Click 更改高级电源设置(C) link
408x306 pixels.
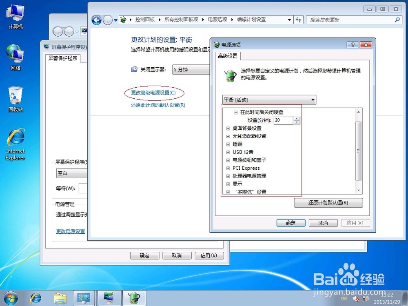pyautogui.click(x=153, y=93)
